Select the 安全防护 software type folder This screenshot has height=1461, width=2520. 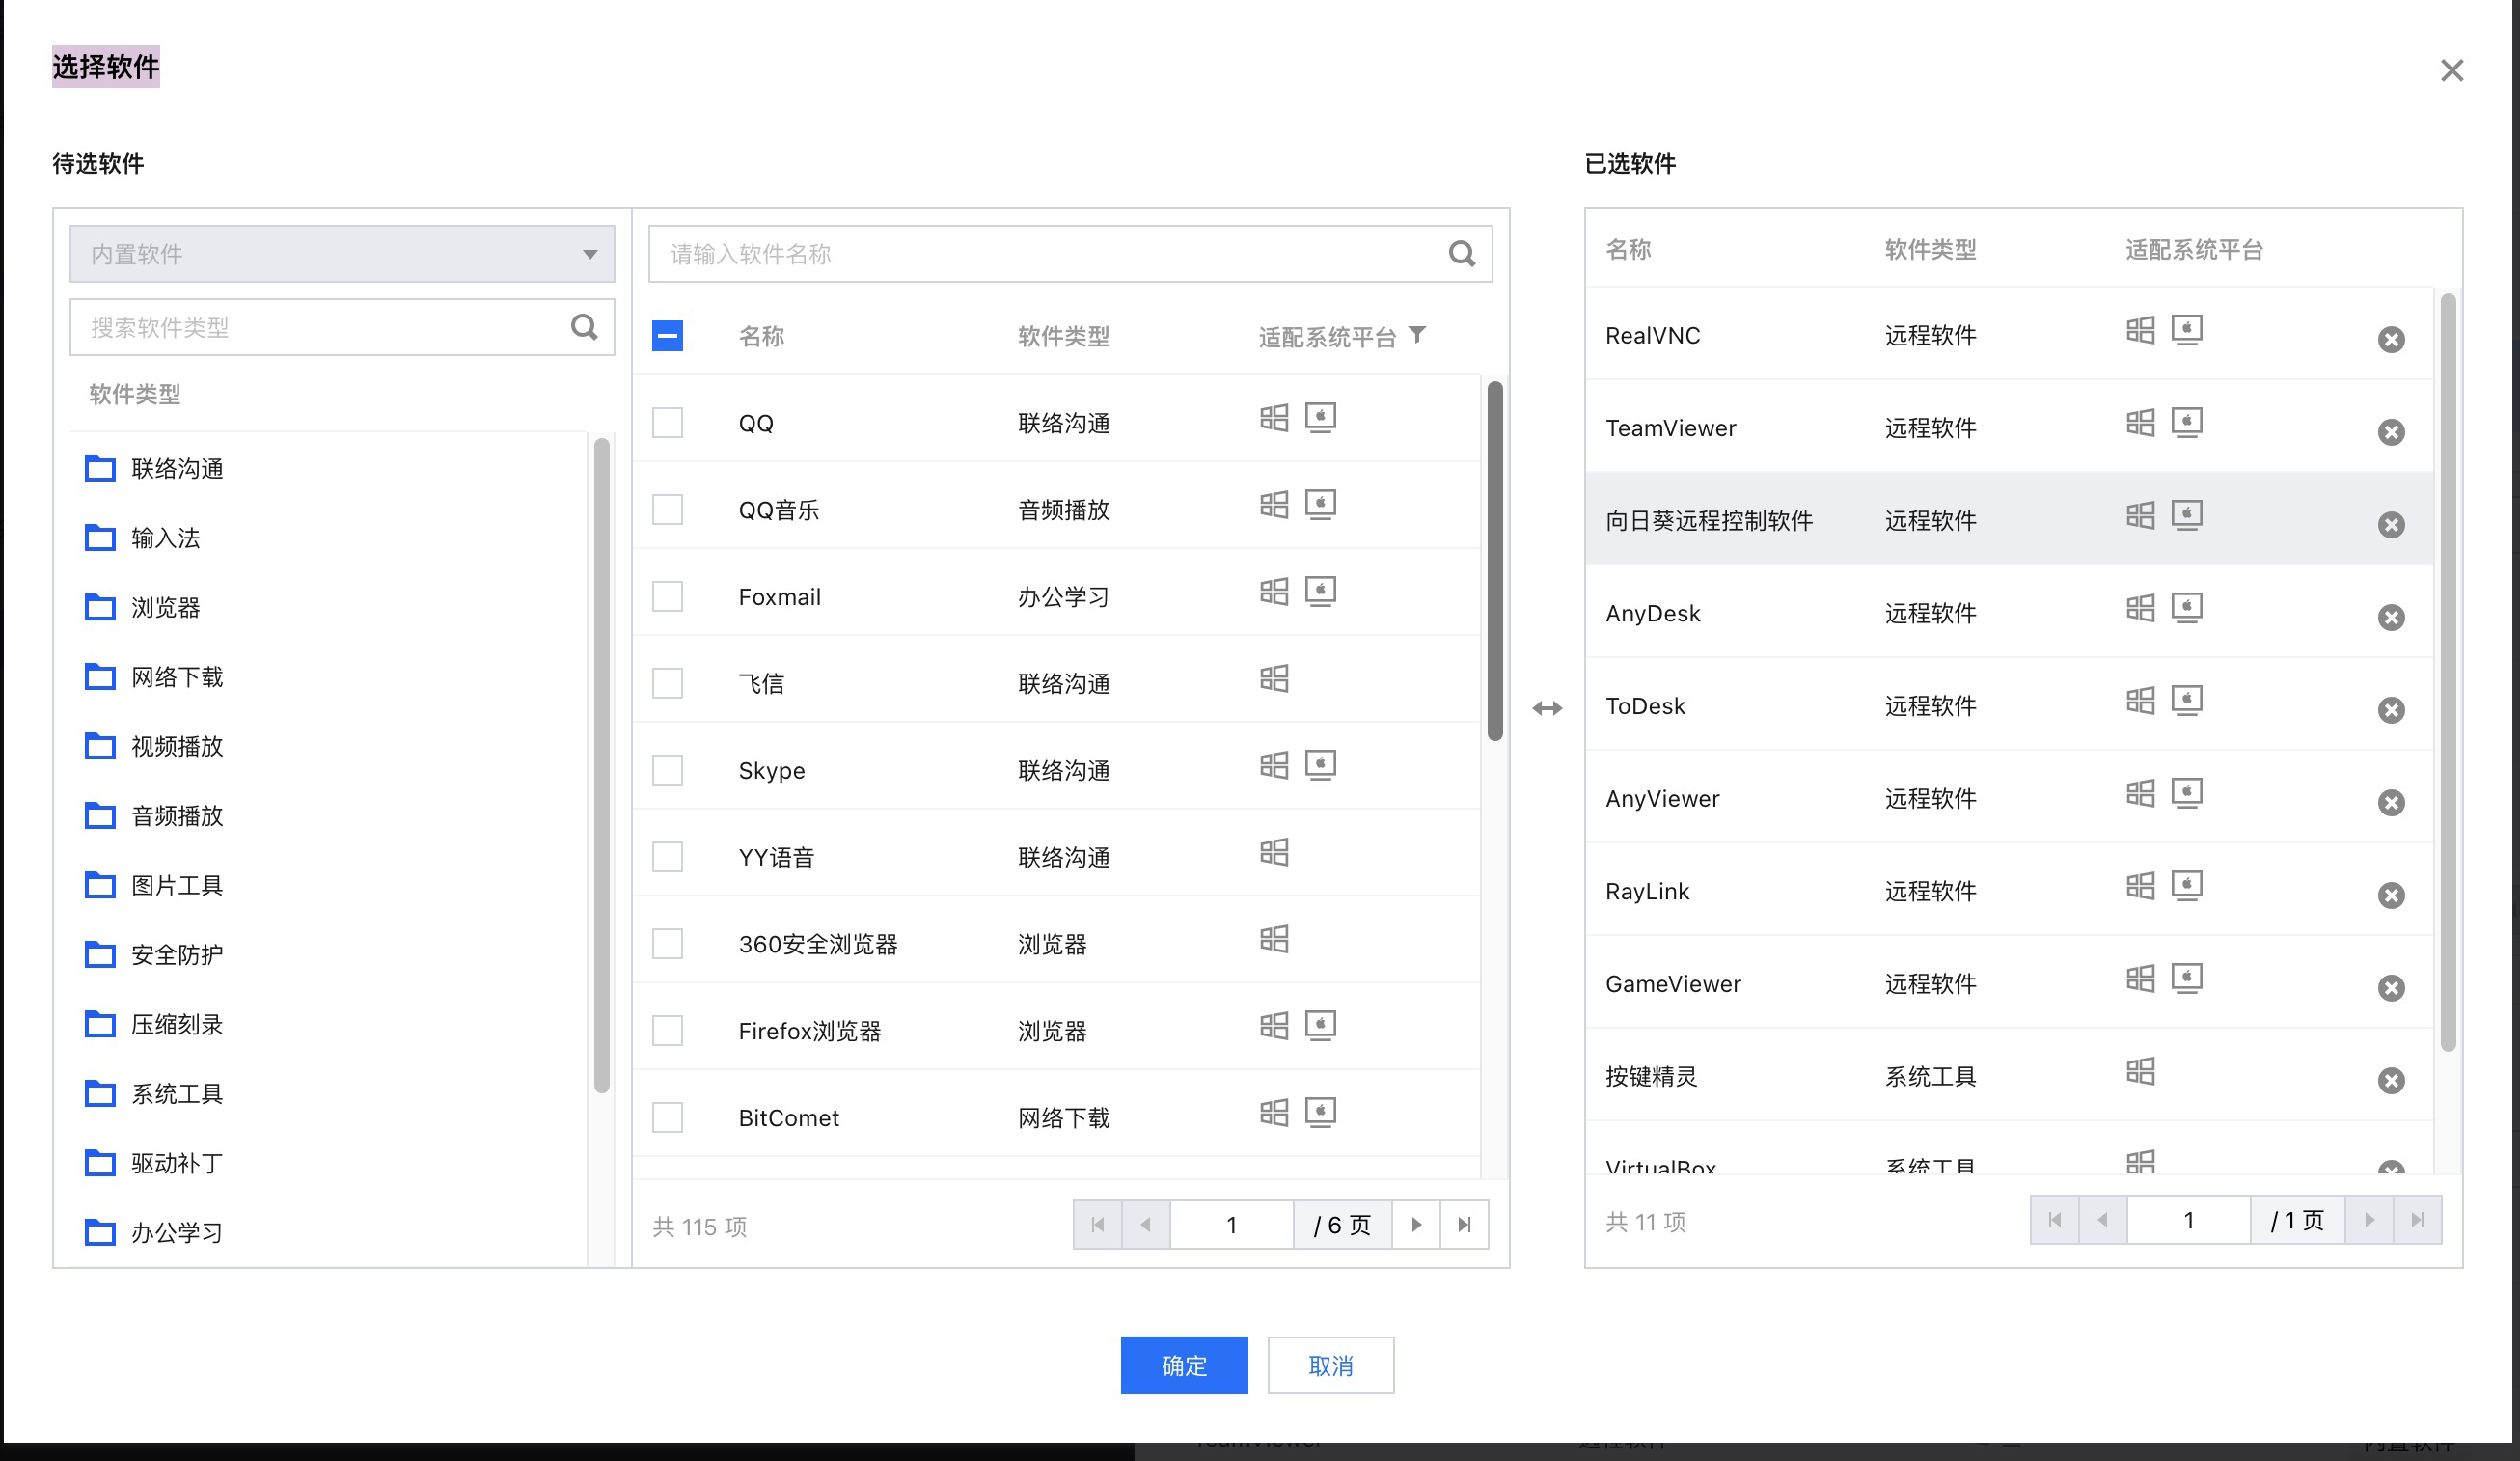[x=155, y=955]
